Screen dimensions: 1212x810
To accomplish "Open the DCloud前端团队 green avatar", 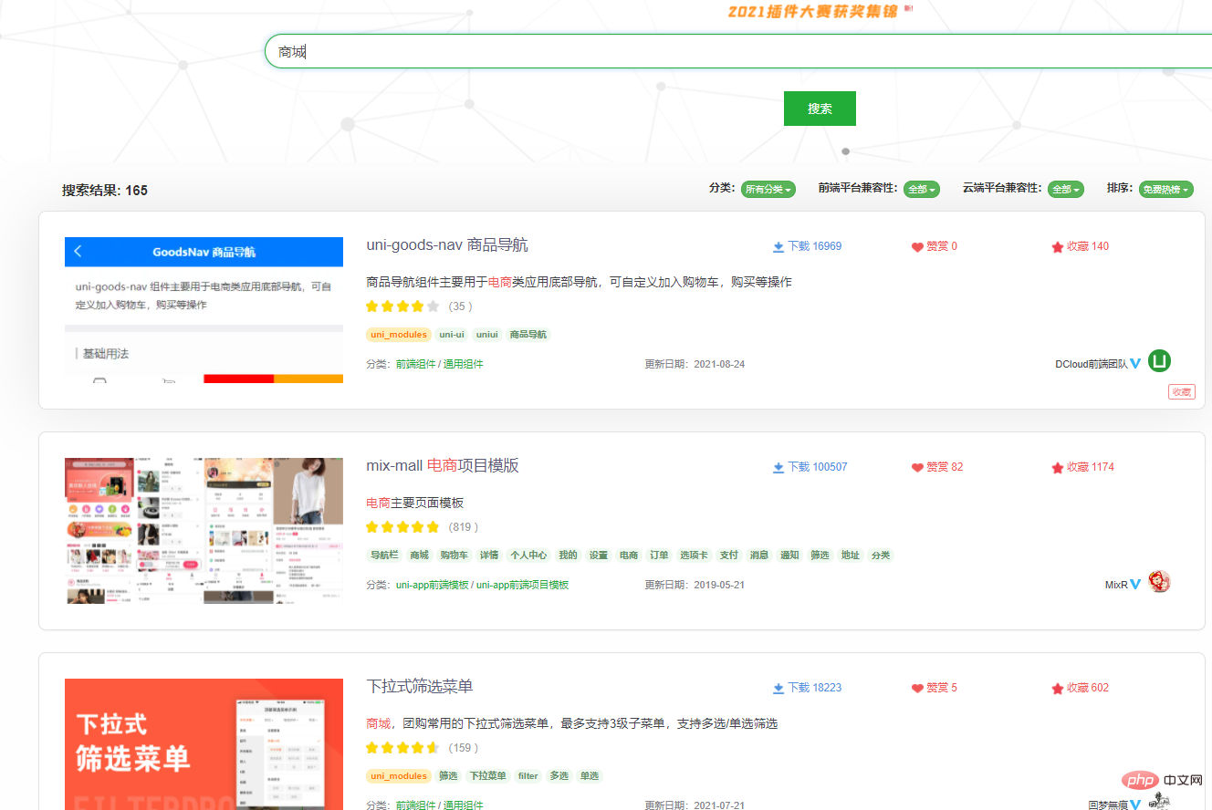I will pos(1159,361).
